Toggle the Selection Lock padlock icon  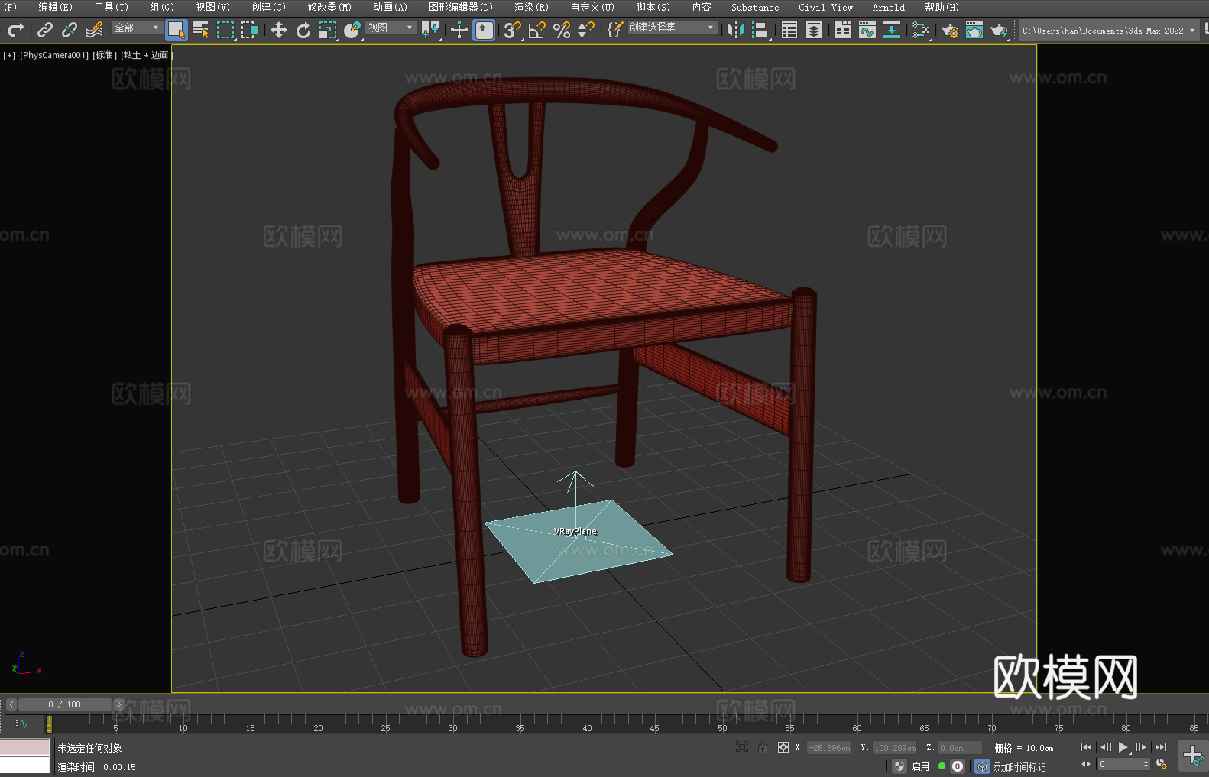click(x=763, y=747)
